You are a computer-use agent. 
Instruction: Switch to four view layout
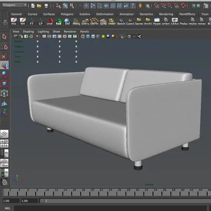click(5, 143)
